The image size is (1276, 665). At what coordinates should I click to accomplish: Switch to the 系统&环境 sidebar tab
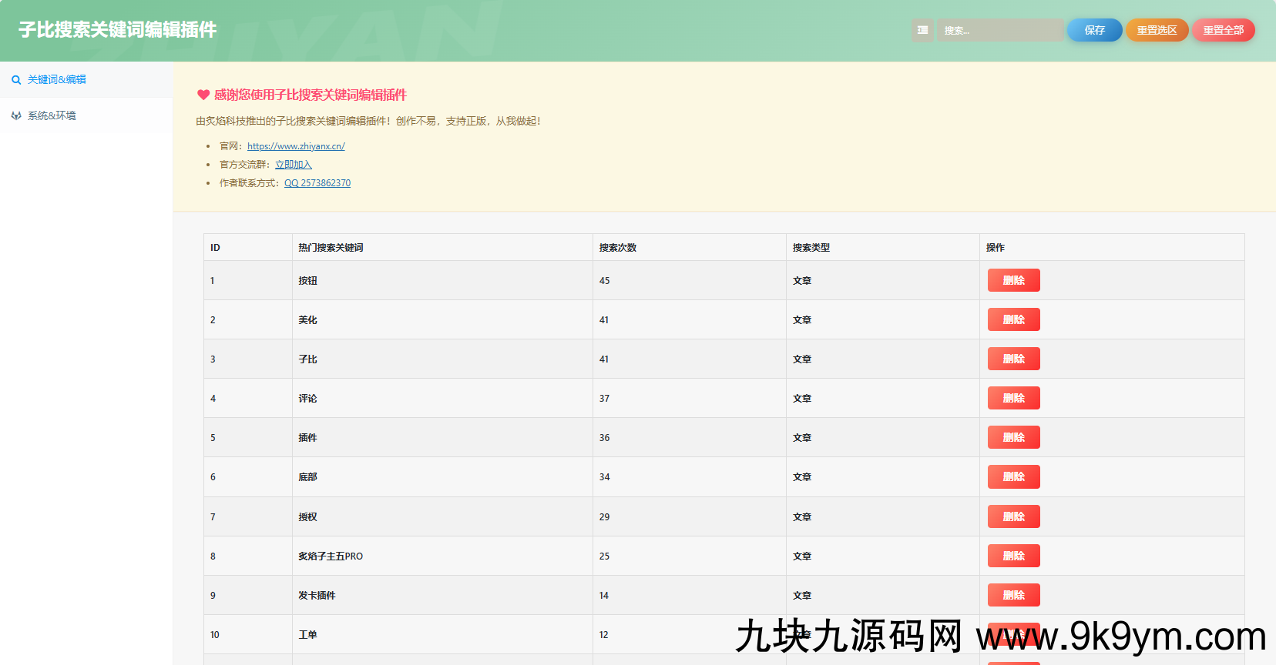tap(52, 116)
